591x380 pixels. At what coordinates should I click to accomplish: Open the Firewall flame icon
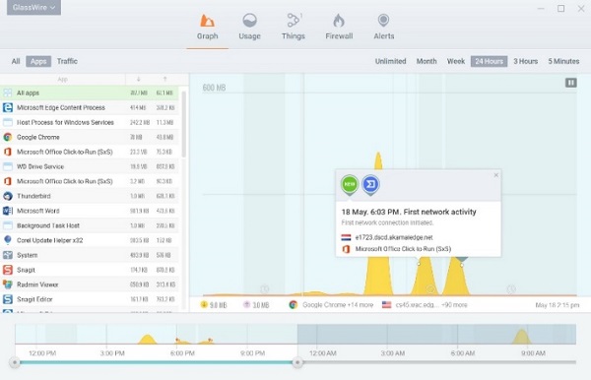point(339,21)
